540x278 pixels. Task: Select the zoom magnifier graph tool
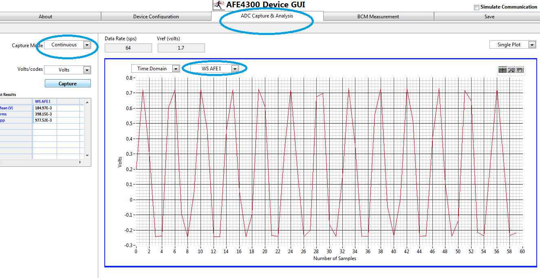(x=511, y=70)
